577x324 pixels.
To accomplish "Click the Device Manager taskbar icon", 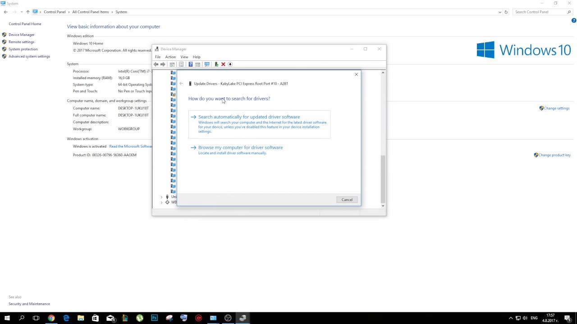I will click(243, 318).
